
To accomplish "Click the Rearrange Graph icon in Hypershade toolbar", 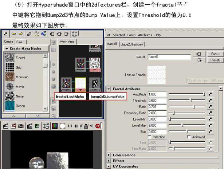I will pyautogui.click(x=36, y=34).
